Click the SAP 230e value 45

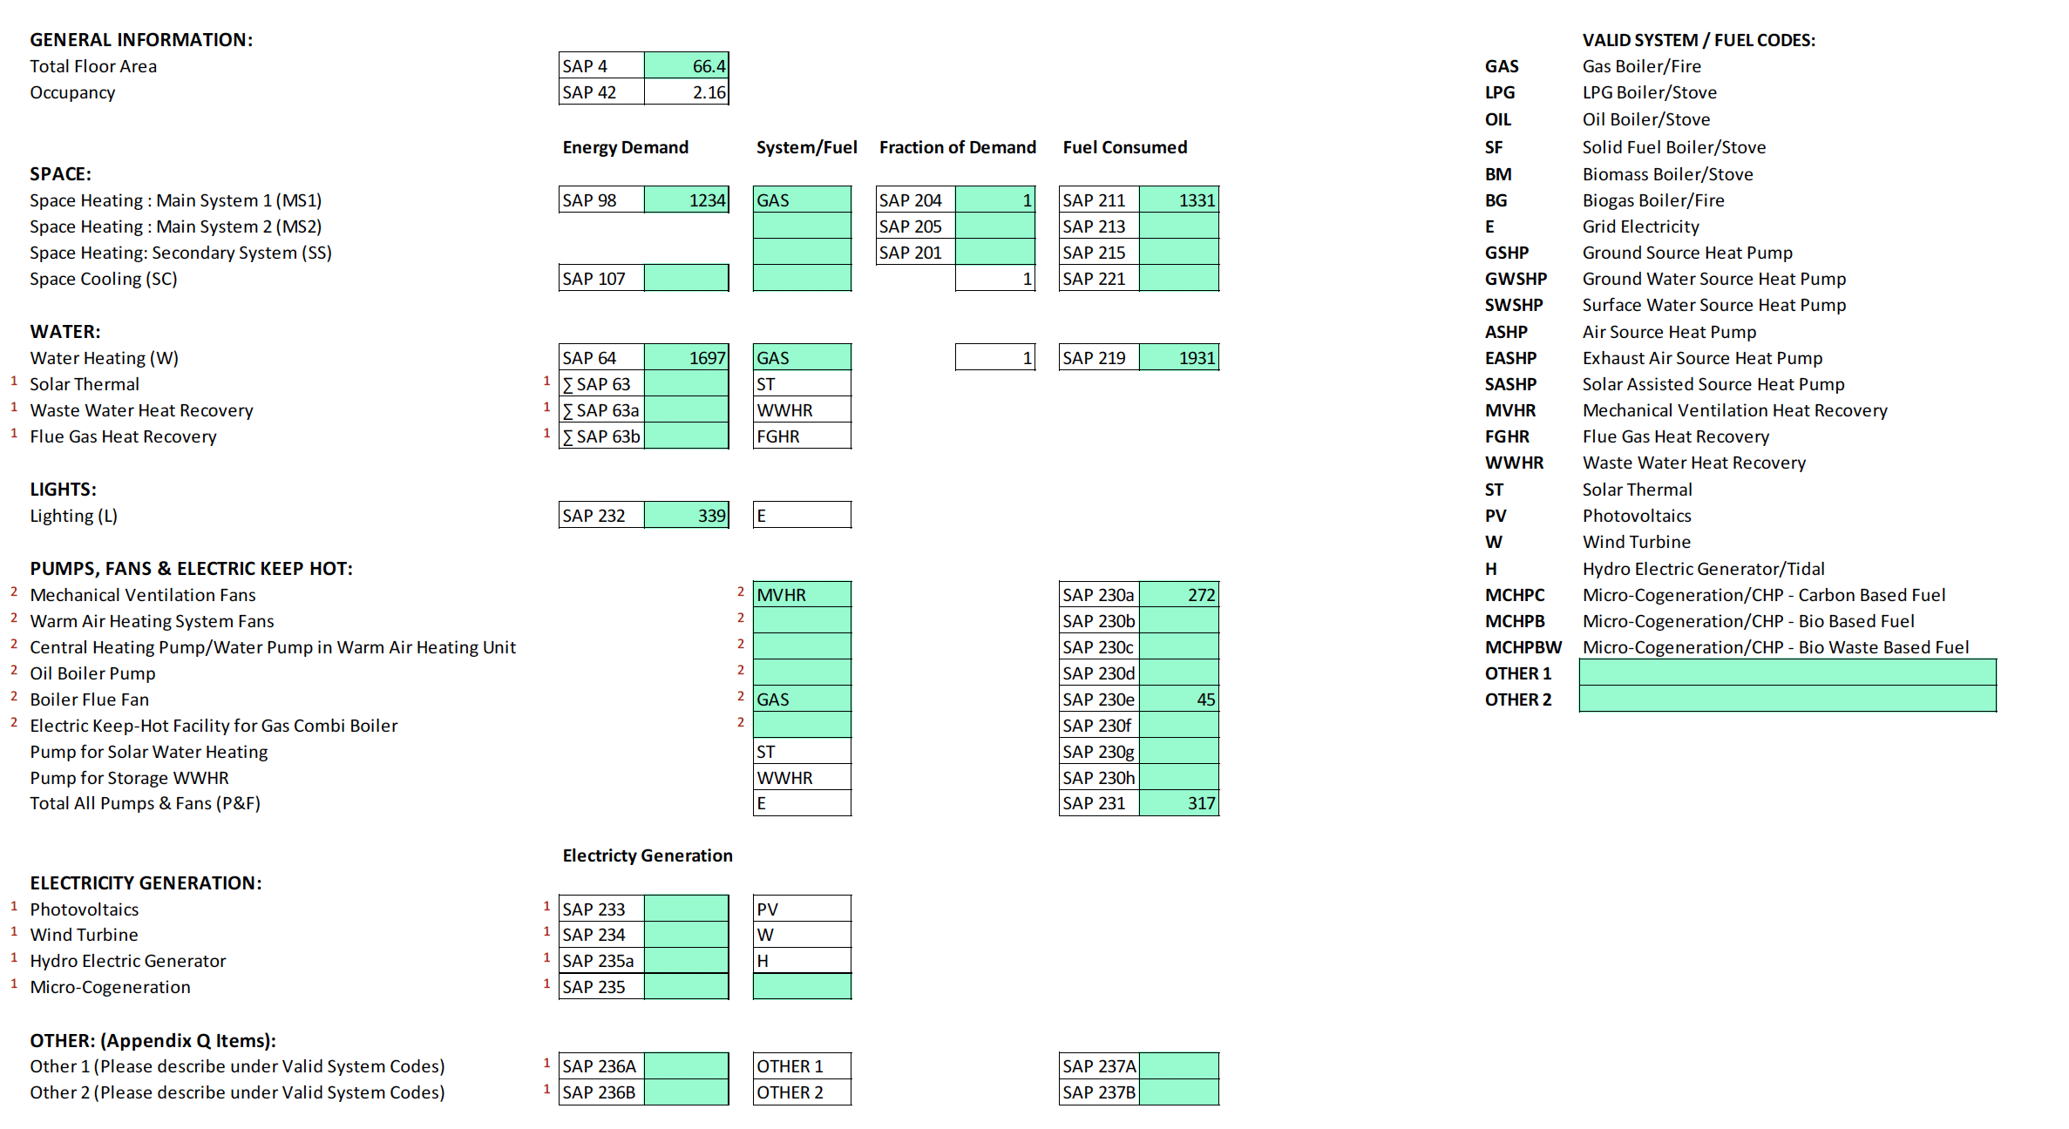tap(1178, 700)
